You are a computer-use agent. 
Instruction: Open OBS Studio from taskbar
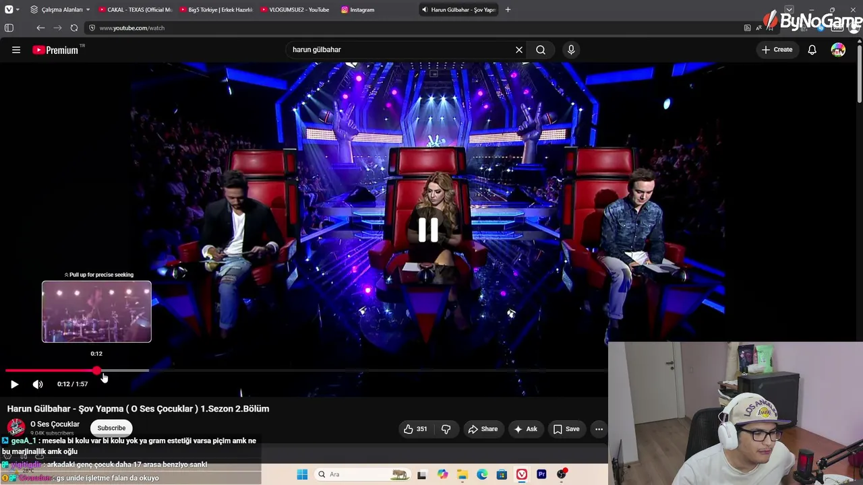click(x=562, y=474)
